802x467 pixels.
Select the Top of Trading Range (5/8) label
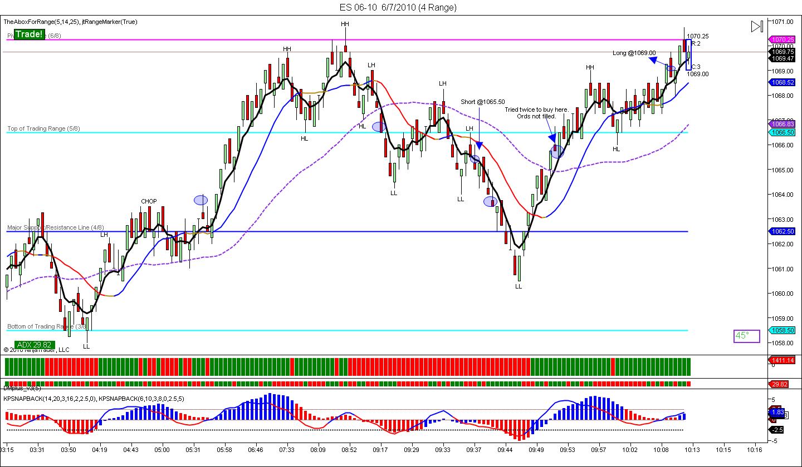[x=43, y=128]
